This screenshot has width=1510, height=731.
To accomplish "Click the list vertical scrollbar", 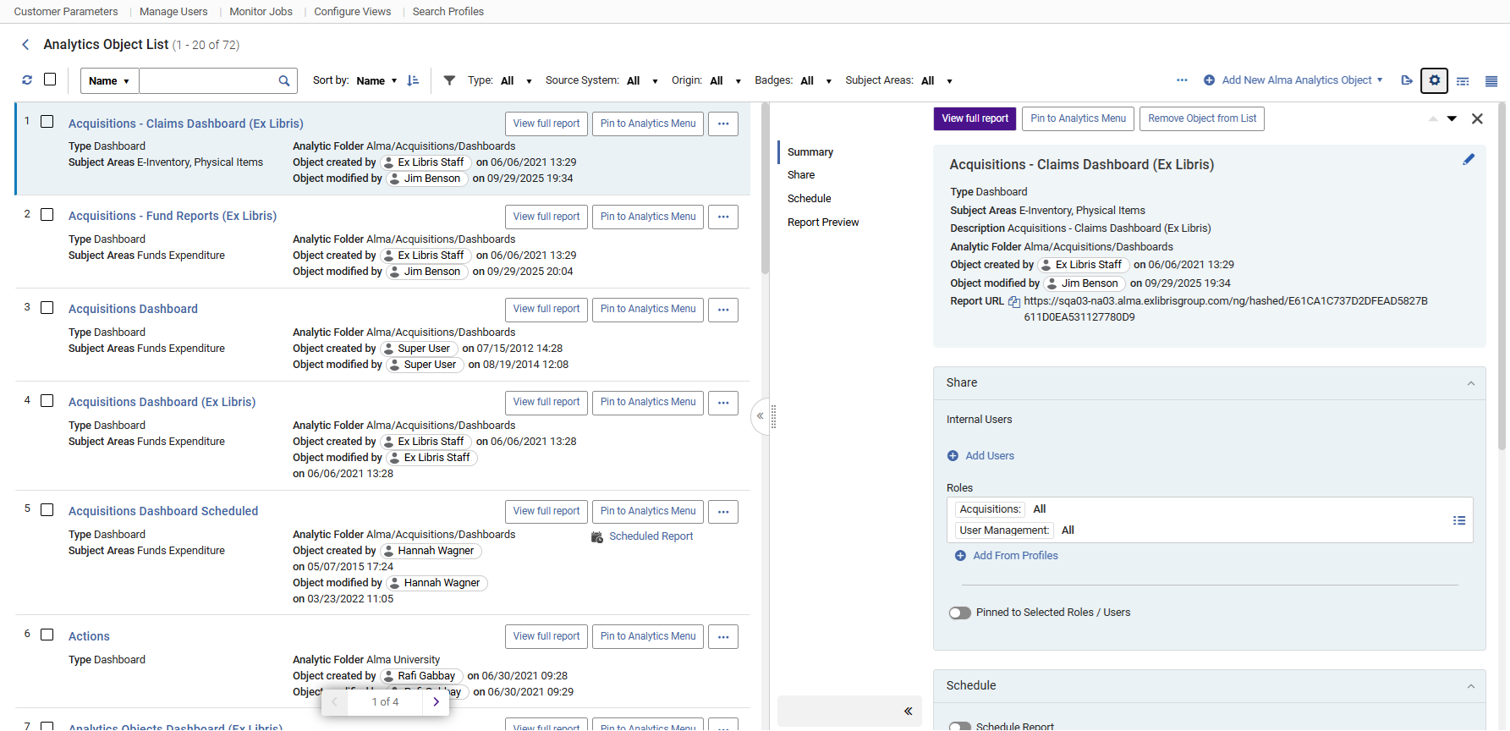I will (765, 190).
